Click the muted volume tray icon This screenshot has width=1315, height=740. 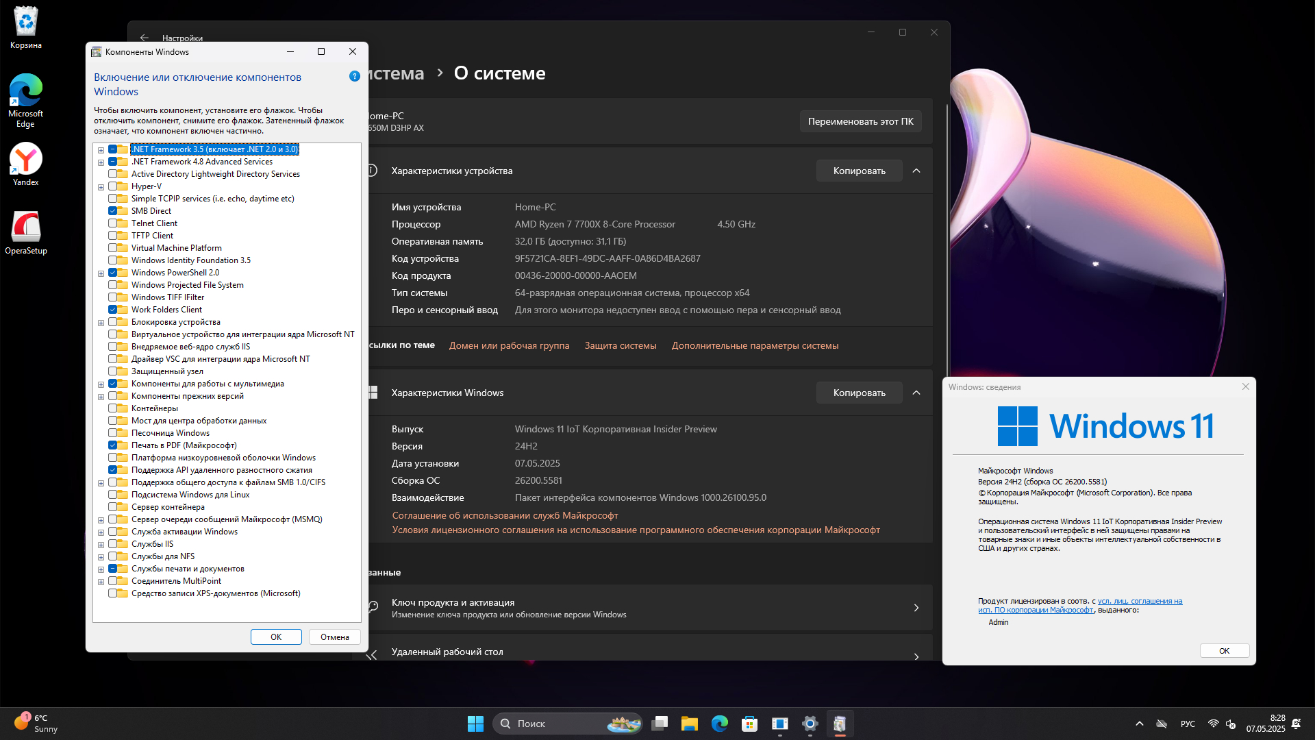point(1231,724)
